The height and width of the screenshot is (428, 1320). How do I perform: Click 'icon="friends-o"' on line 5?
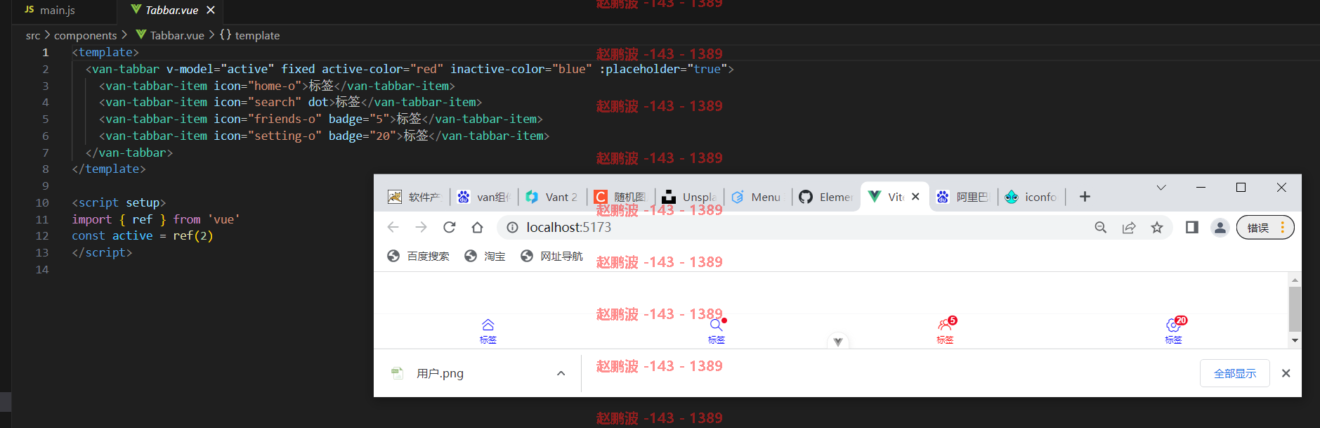268,119
